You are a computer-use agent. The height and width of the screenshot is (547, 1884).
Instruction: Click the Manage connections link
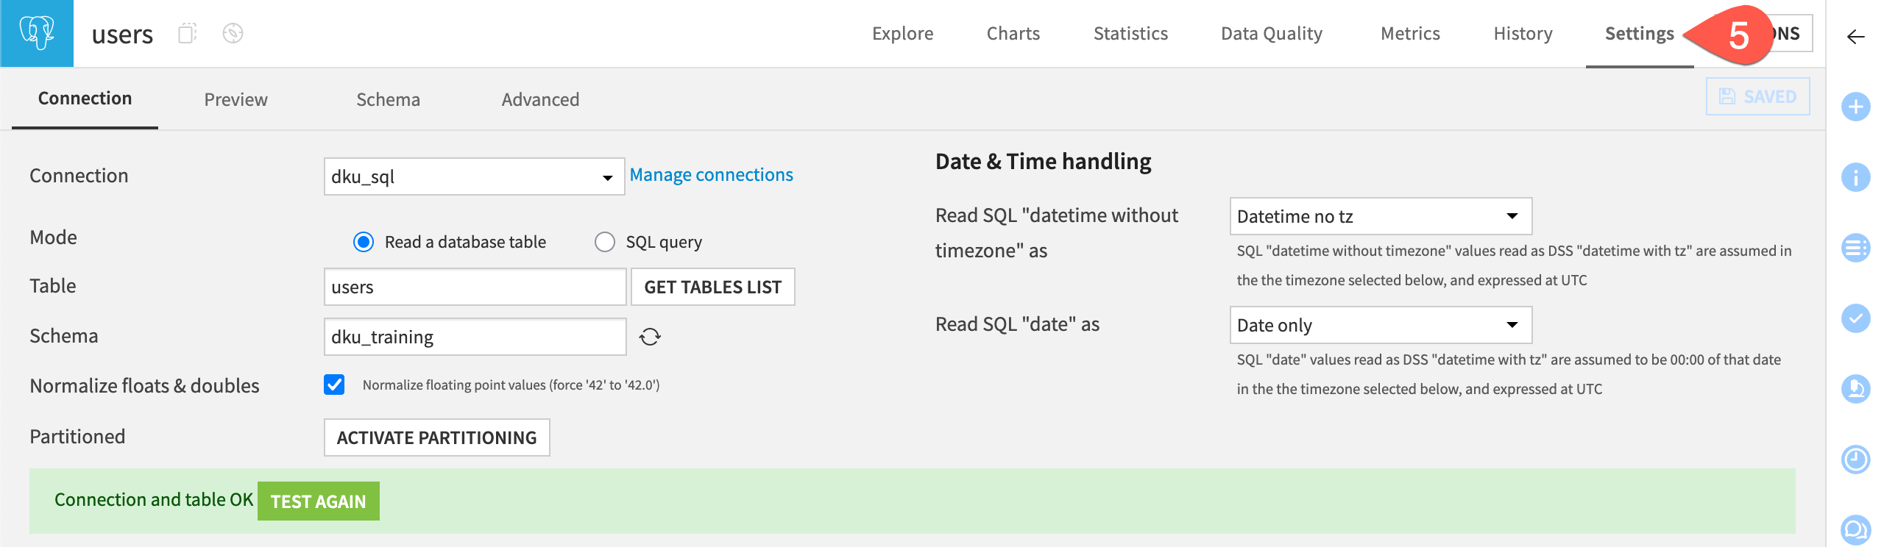(711, 175)
